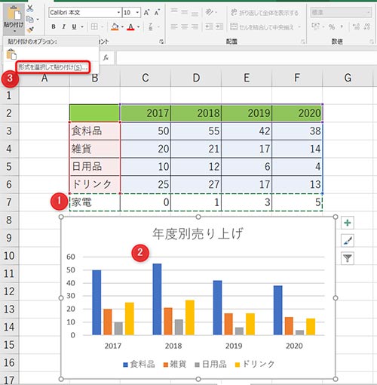This screenshot has height=385, width=377.
Task: Click the insert function fx icon
Action: pos(106,57)
